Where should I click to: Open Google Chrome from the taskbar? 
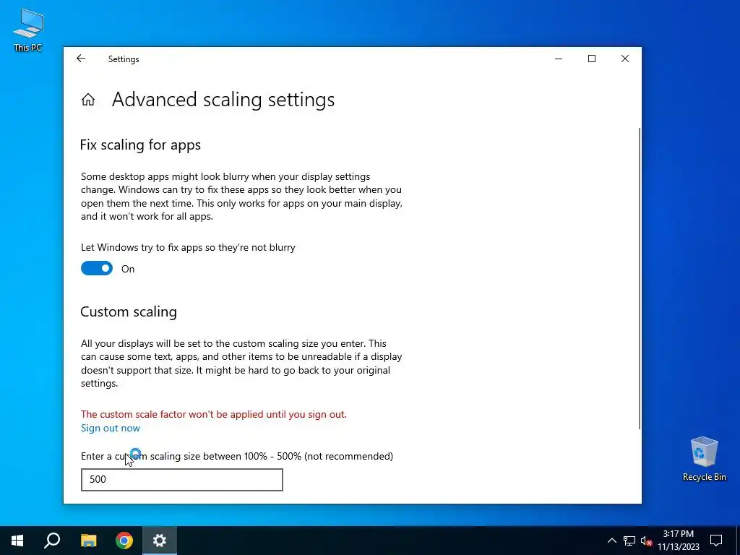[x=124, y=541]
